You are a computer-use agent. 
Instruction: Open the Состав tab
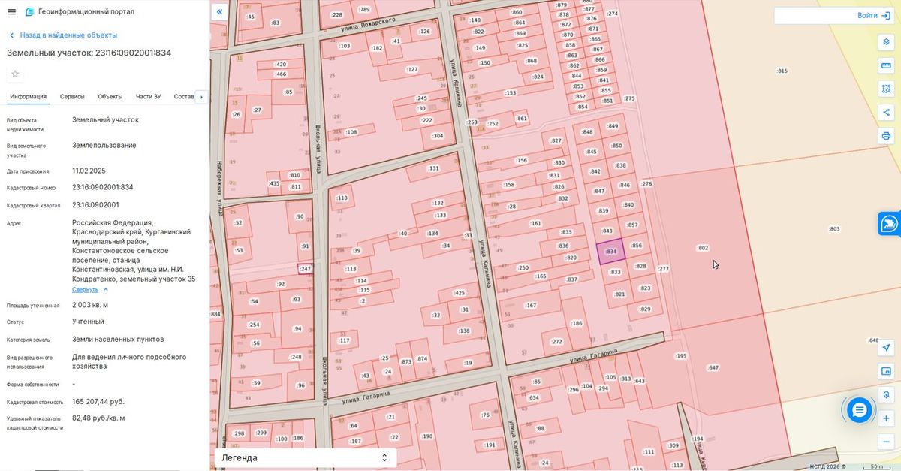click(x=184, y=96)
